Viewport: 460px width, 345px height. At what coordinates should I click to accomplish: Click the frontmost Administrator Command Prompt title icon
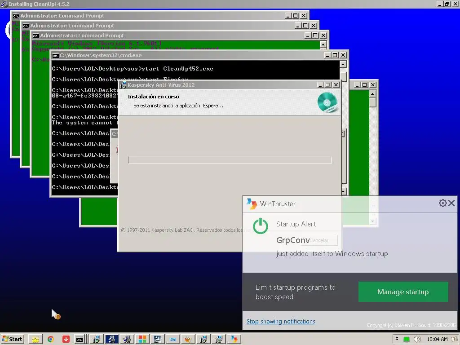[36, 36]
